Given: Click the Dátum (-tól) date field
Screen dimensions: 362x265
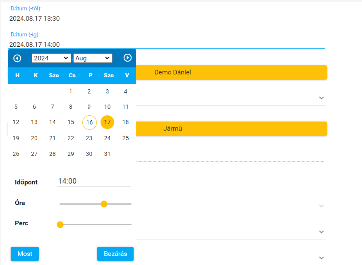Looking at the screenshot, I should pyautogui.click(x=166, y=18).
